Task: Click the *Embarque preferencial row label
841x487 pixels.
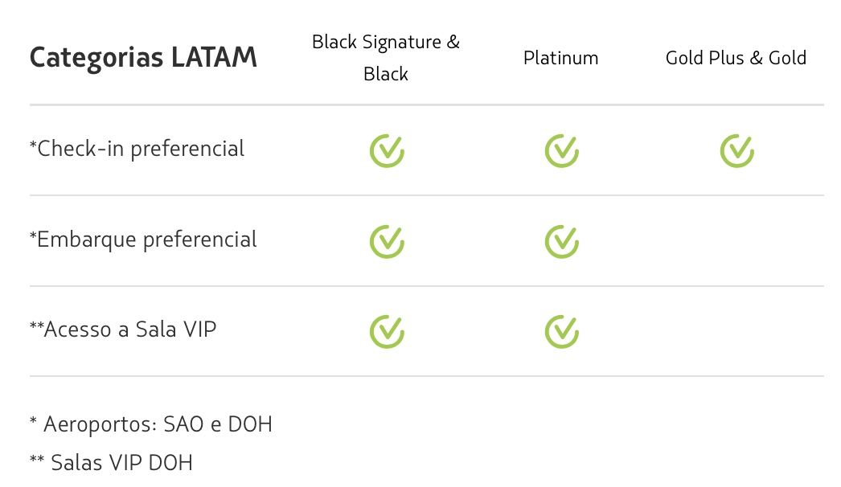Action: pyautogui.click(x=143, y=239)
